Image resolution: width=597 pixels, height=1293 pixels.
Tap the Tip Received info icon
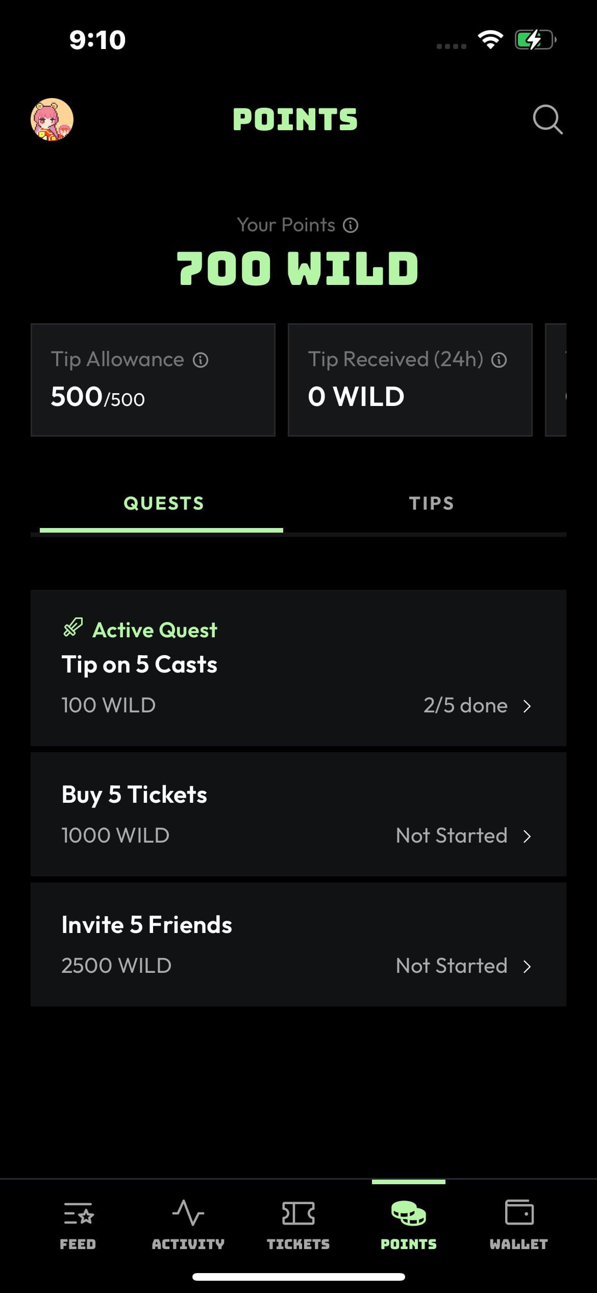coord(499,360)
